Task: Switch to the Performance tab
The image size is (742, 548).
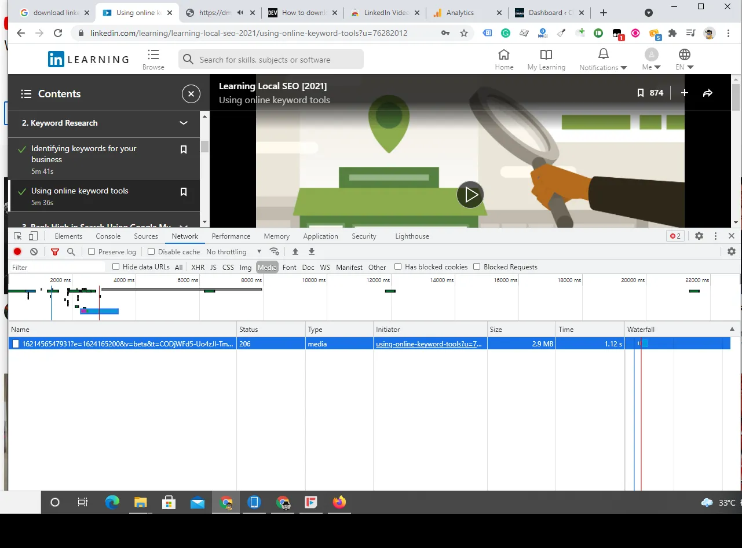Action: (x=231, y=236)
